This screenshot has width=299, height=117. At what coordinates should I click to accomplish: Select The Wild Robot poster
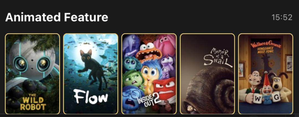(32, 74)
